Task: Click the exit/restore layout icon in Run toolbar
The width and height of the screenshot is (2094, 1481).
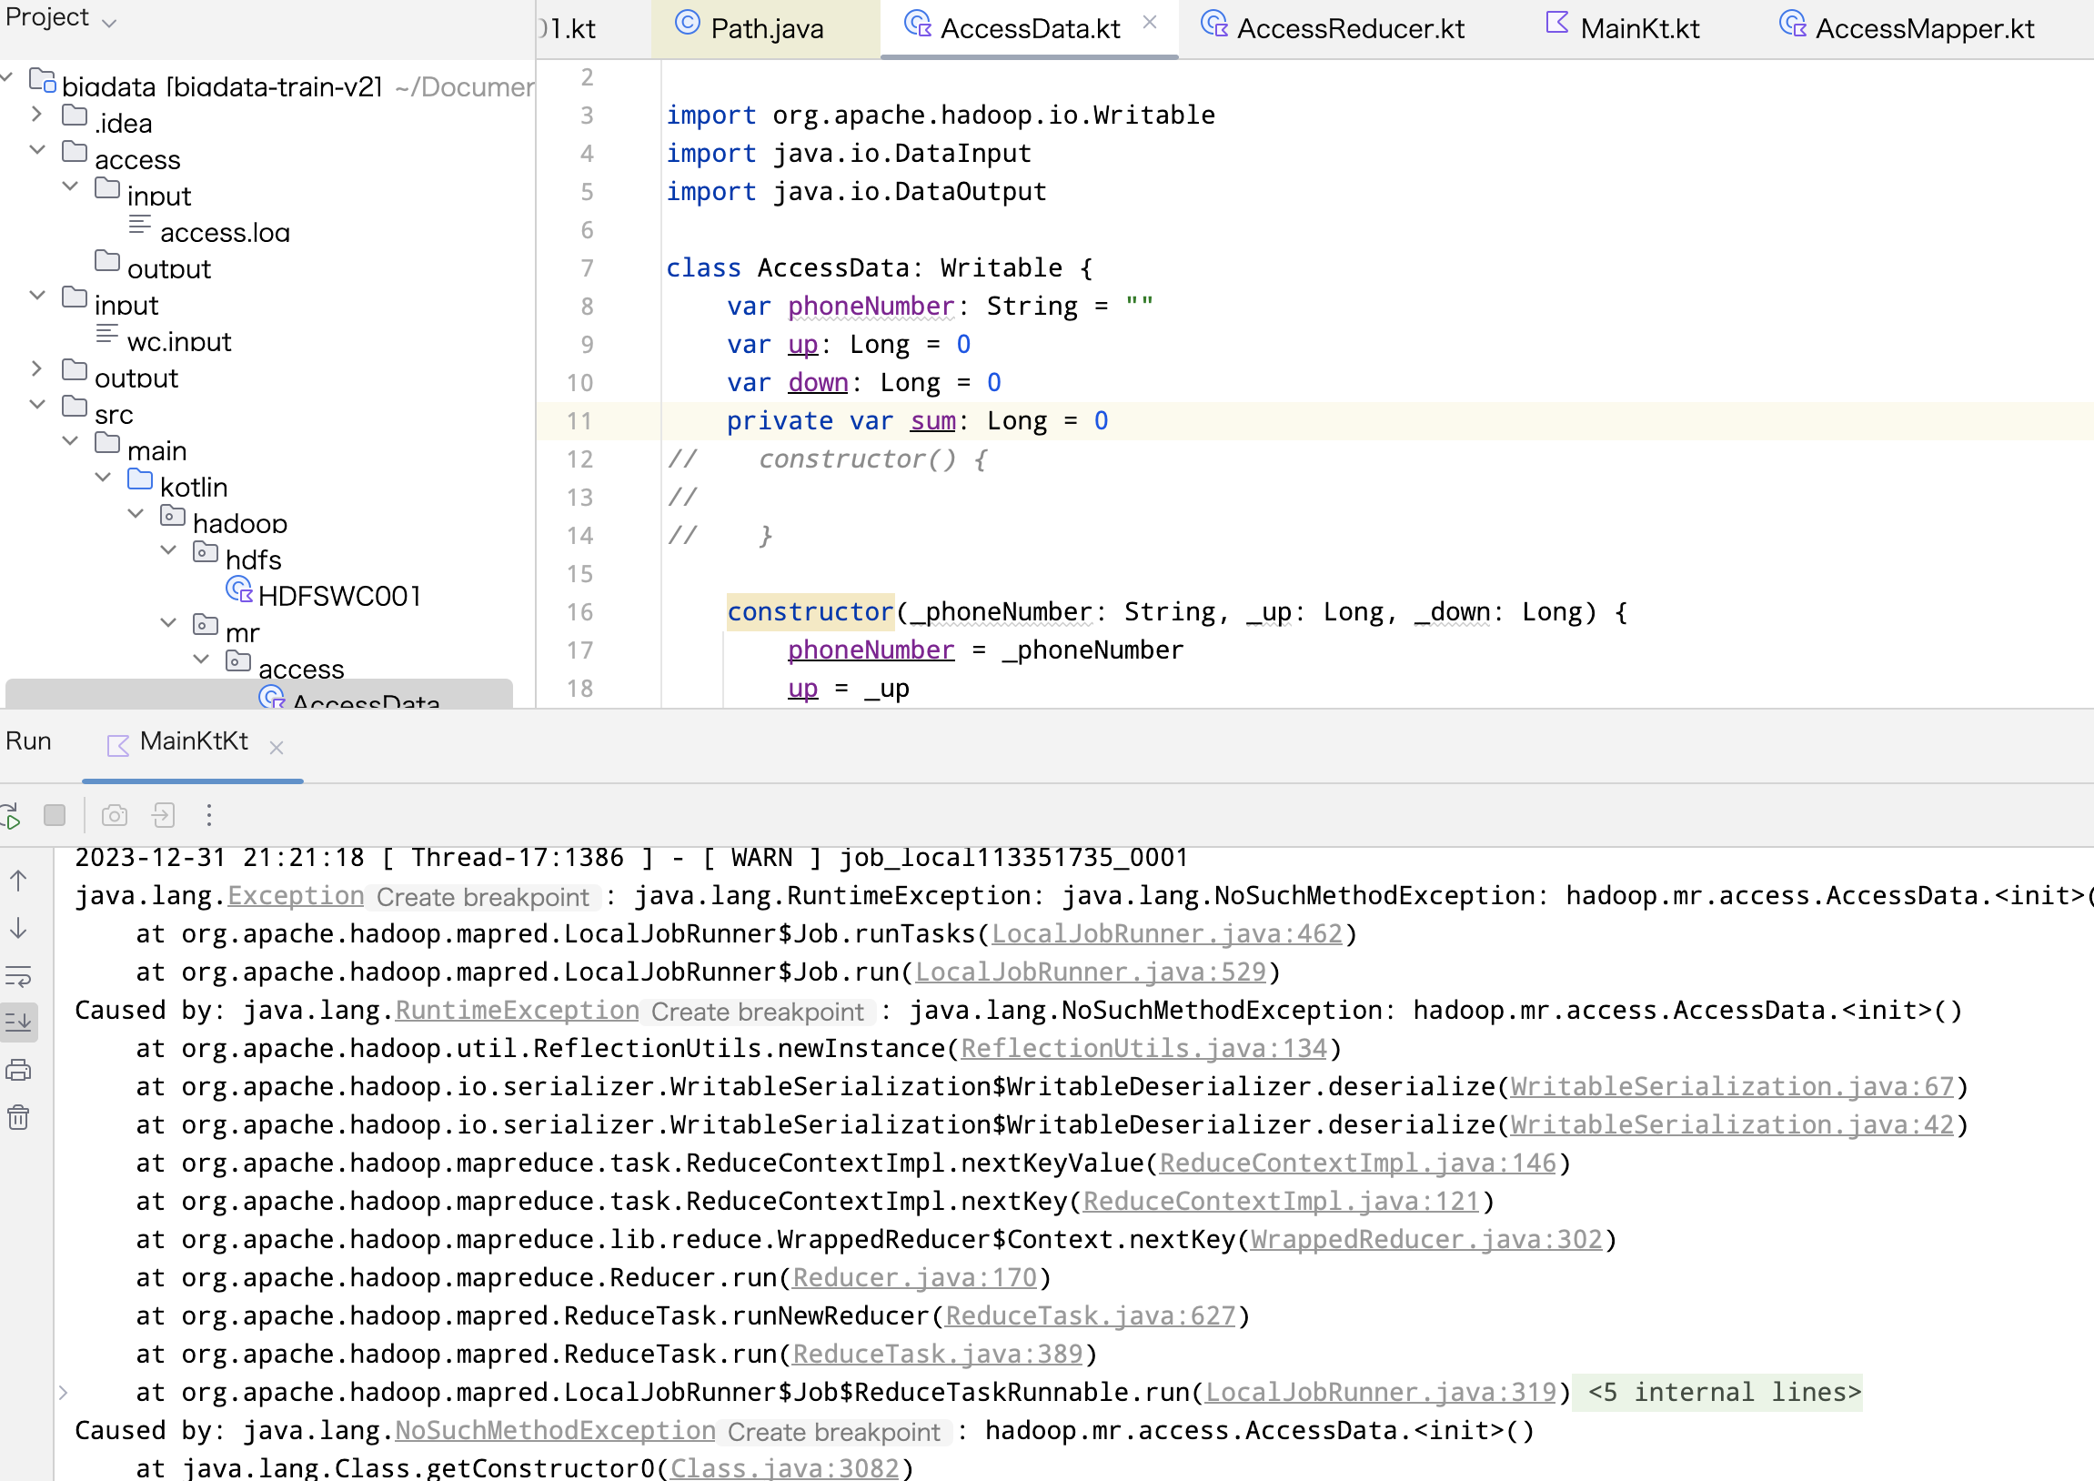Action: pos(163,815)
